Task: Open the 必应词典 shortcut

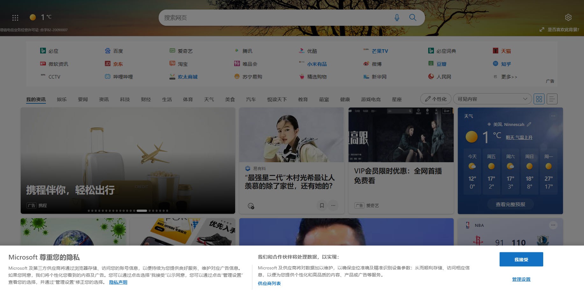Action: 446,51
